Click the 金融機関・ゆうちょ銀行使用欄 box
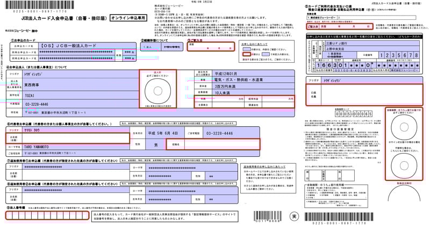This screenshot has height=225, width=430. 336,195
